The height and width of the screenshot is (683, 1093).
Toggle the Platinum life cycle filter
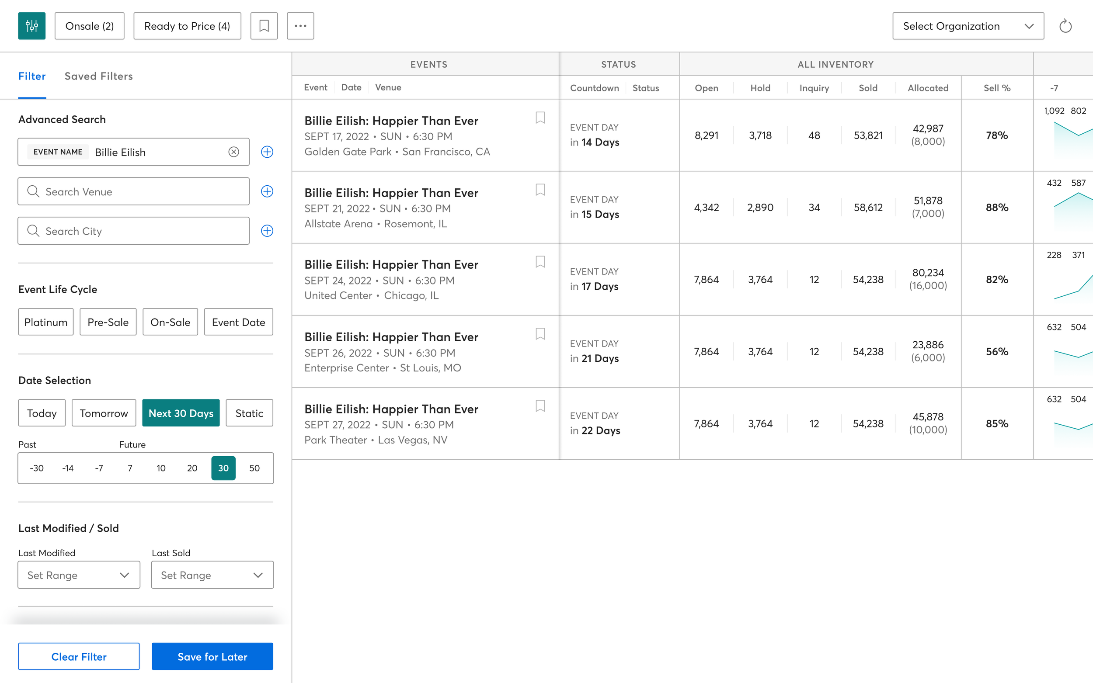pos(45,322)
